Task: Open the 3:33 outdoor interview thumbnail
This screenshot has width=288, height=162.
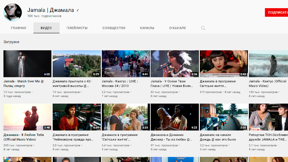Action: tap(126, 117)
